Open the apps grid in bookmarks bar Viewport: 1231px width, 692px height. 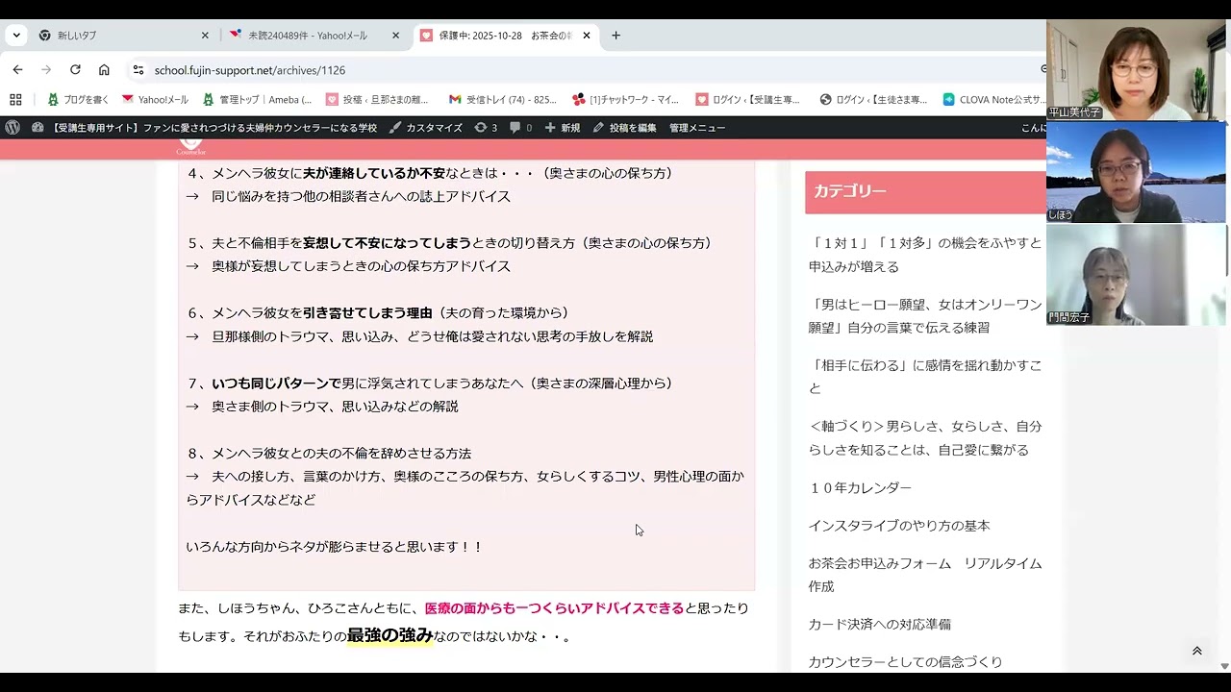click(15, 99)
